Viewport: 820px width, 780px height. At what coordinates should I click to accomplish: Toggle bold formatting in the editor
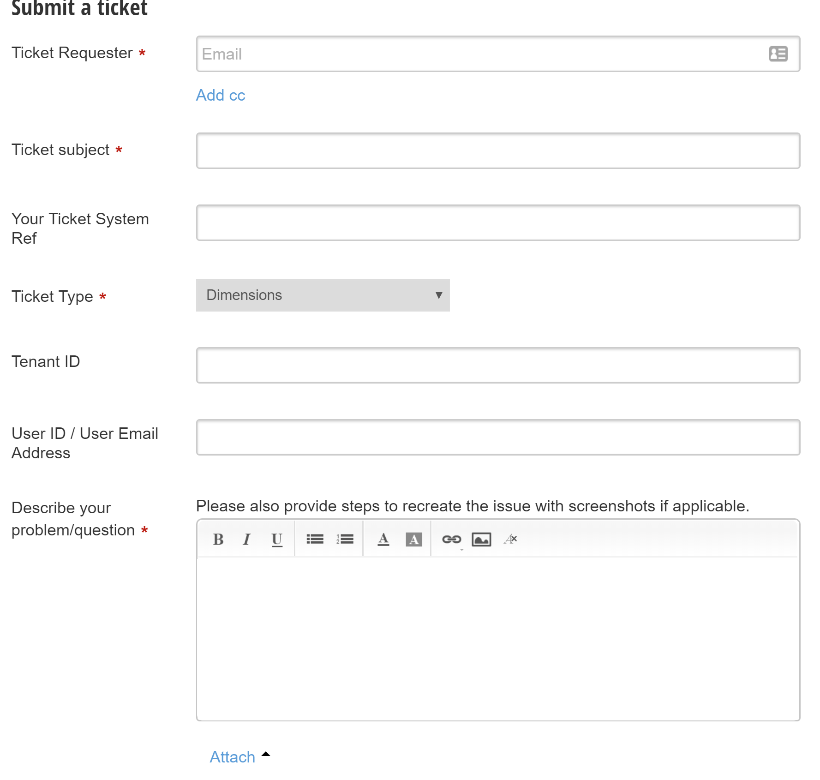218,539
